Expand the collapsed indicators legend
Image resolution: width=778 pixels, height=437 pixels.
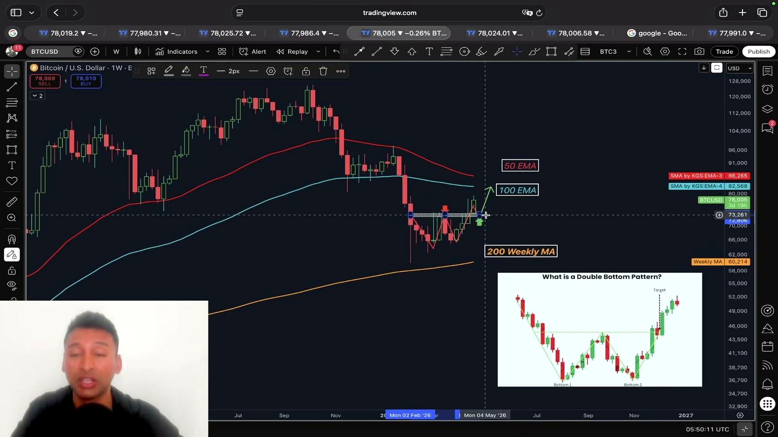pos(37,96)
